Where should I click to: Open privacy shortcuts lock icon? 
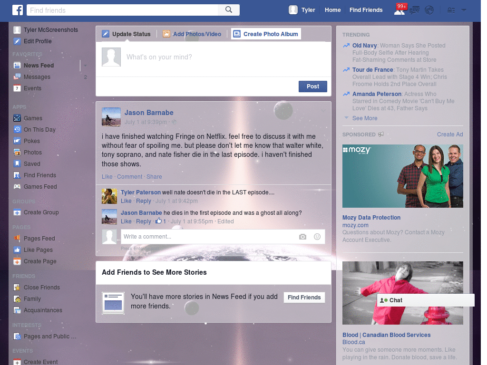tap(451, 10)
